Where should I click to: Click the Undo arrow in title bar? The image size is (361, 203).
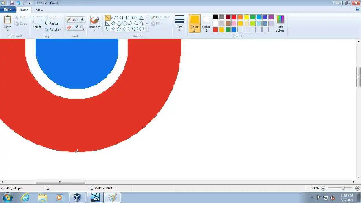(18, 3)
